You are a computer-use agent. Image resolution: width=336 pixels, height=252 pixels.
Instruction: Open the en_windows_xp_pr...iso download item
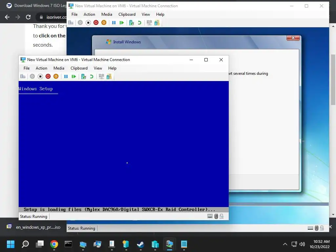34,227
